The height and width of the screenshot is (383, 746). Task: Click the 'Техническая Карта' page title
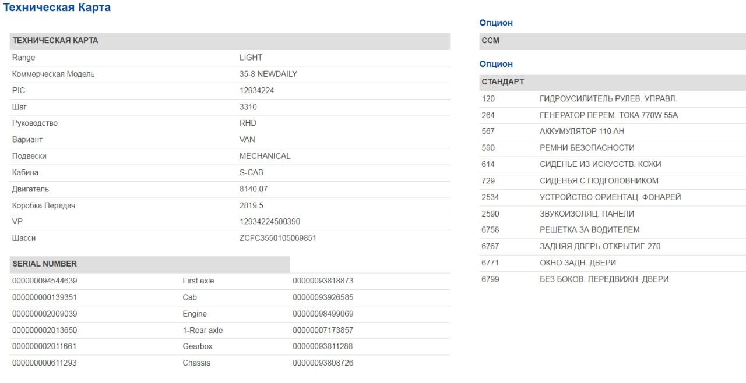pos(57,8)
